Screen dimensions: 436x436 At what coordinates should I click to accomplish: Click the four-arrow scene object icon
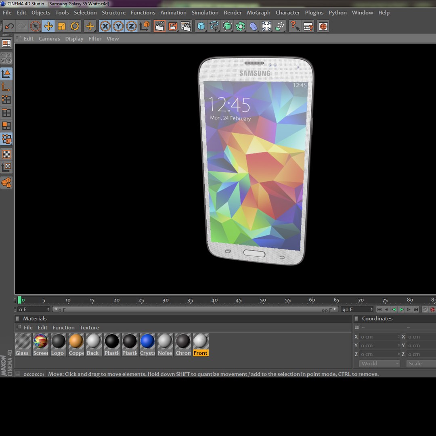click(266, 26)
